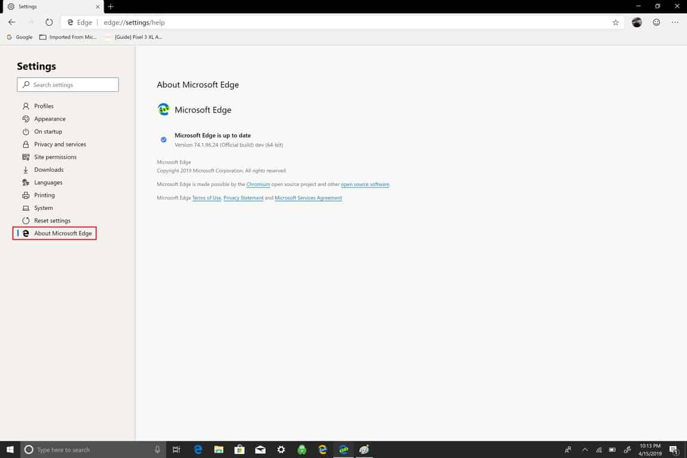
Task: Select Profiles in settings sidebar
Action: coord(44,106)
